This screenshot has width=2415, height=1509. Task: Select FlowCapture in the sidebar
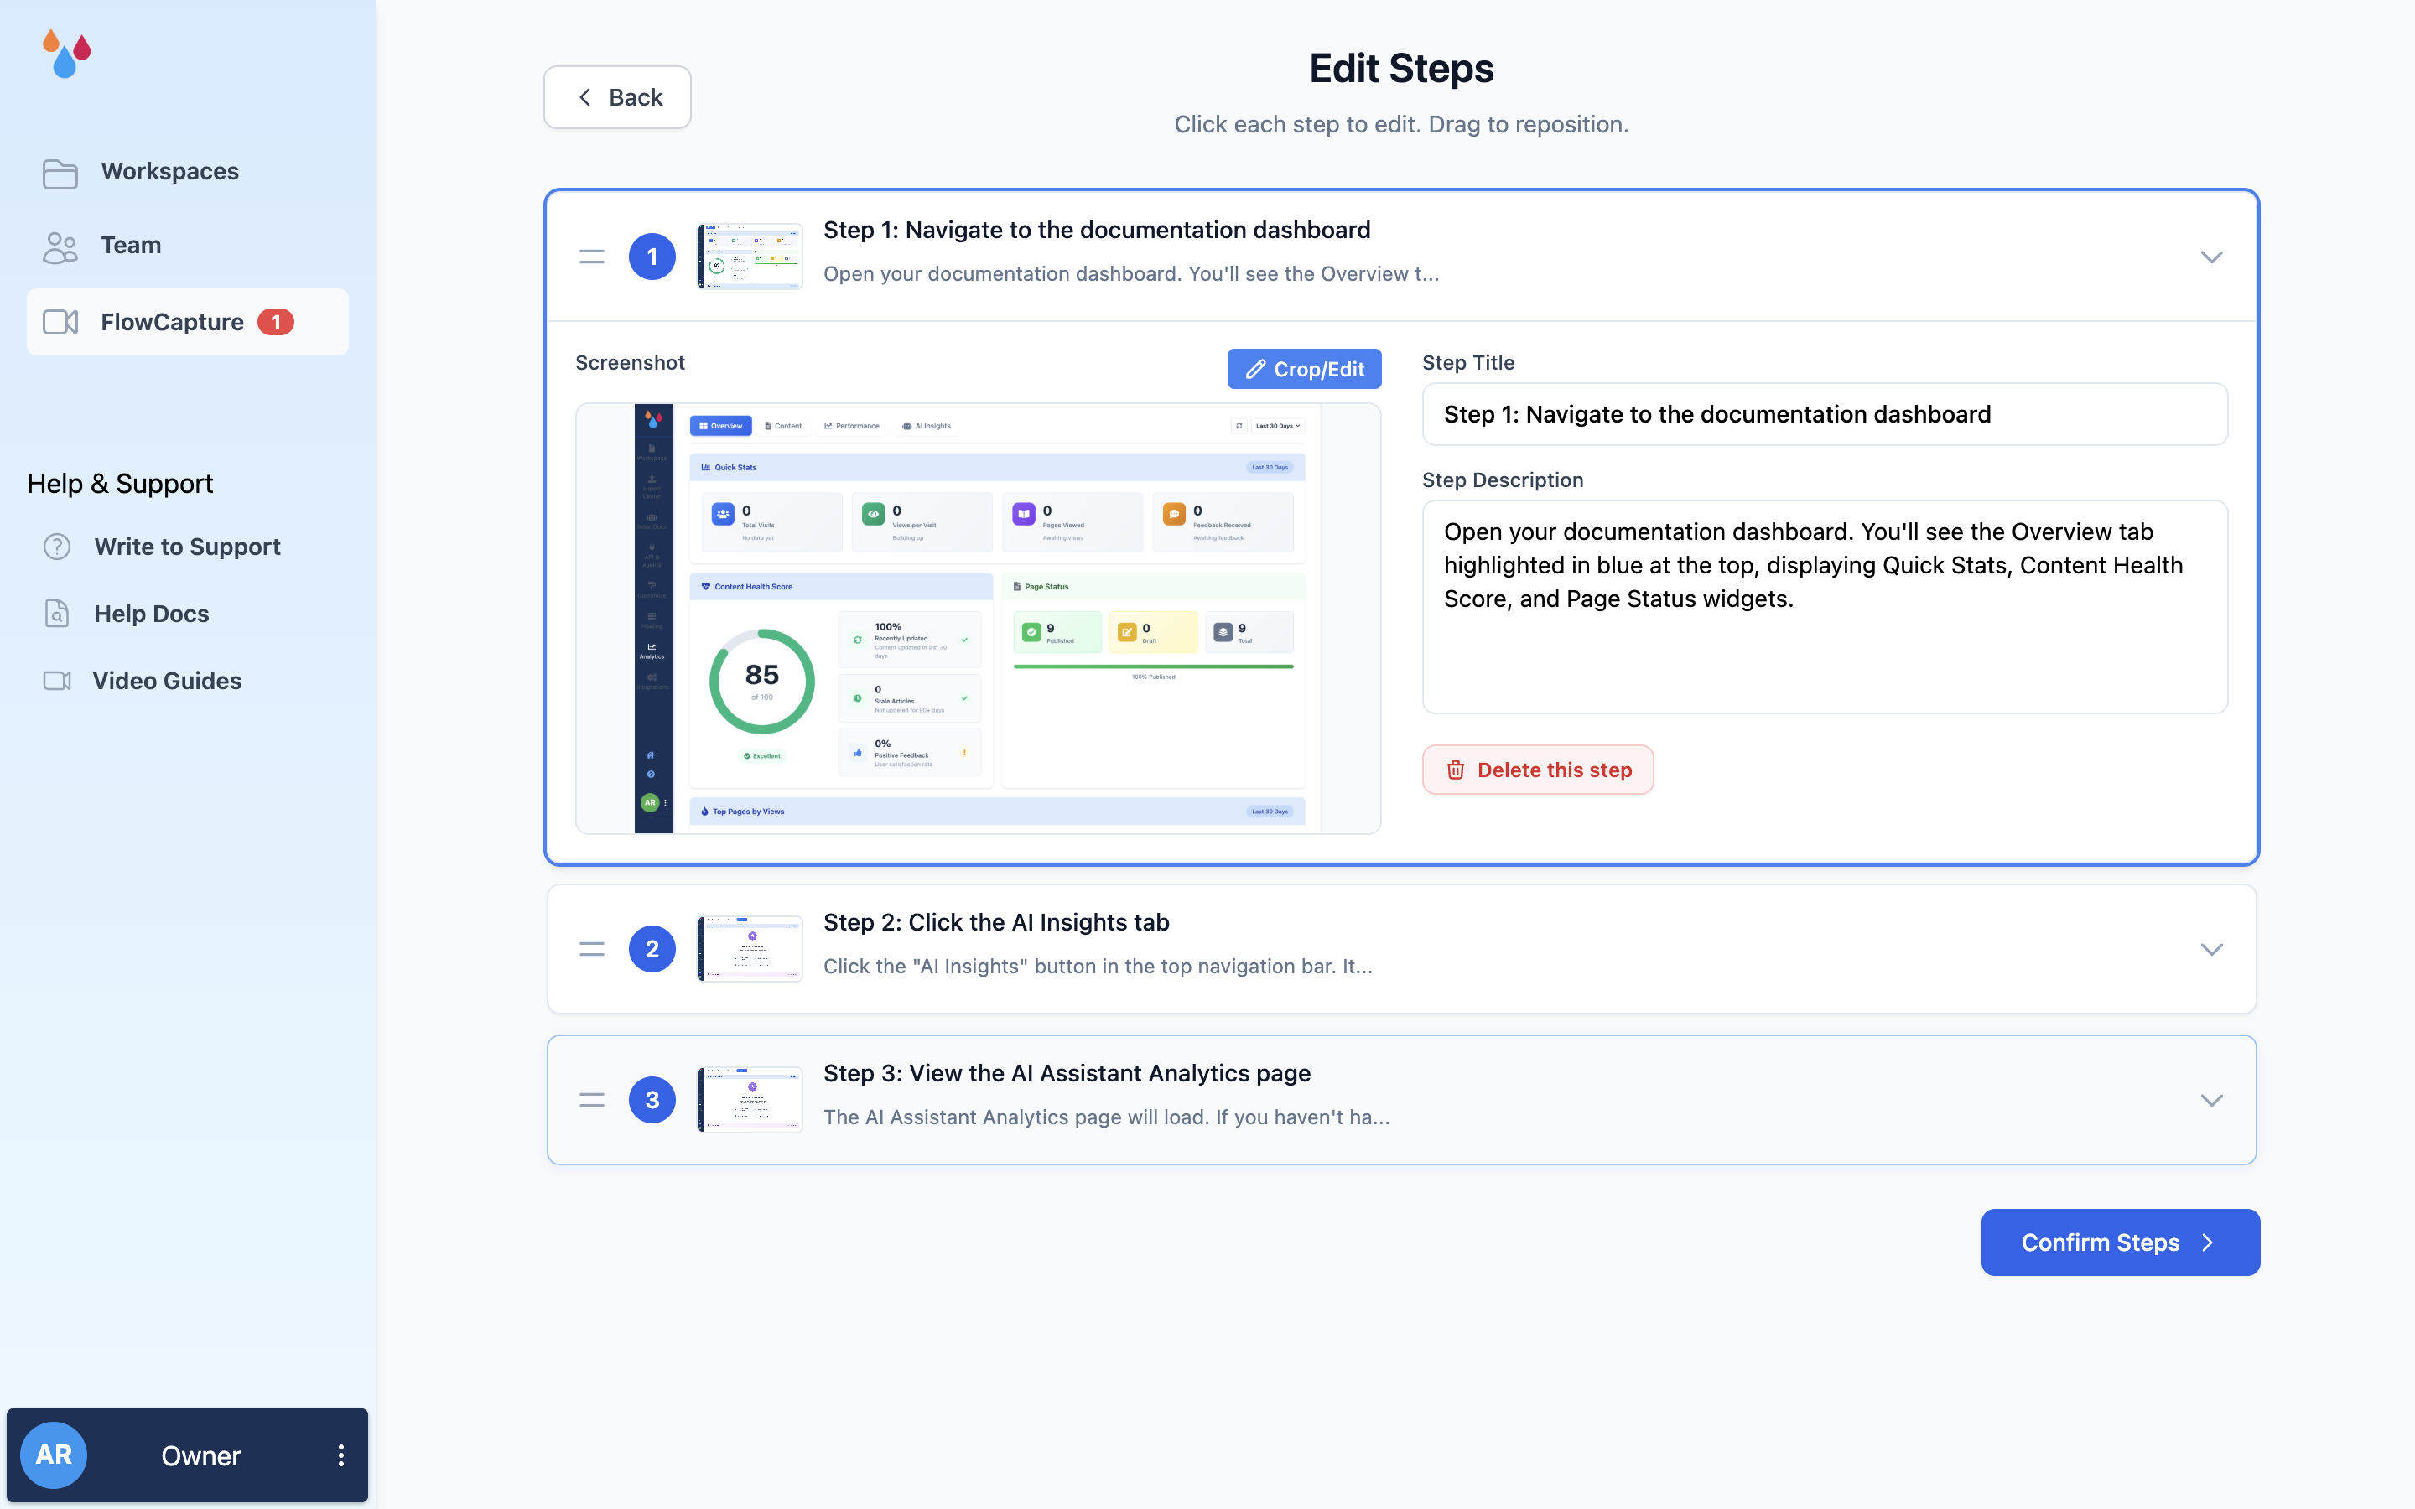tap(188, 323)
